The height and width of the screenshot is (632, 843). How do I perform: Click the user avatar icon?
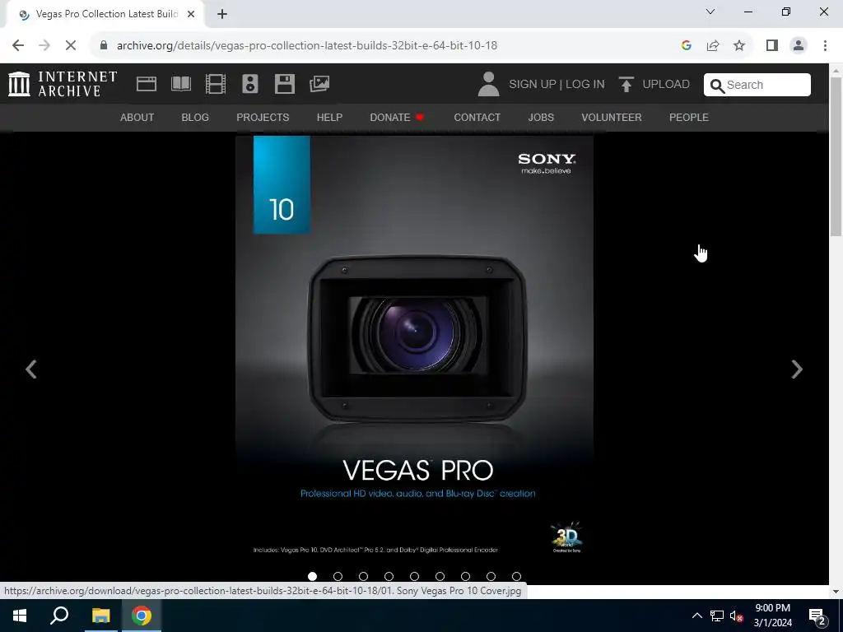[x=488, y=84]
